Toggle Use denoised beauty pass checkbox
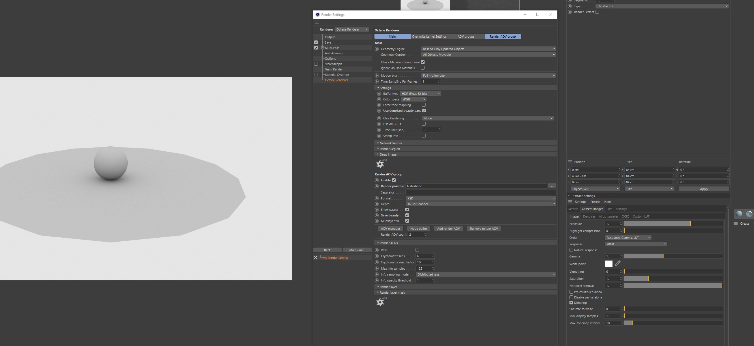The width and height of the screenshot is (754, 346). [424, 111]
